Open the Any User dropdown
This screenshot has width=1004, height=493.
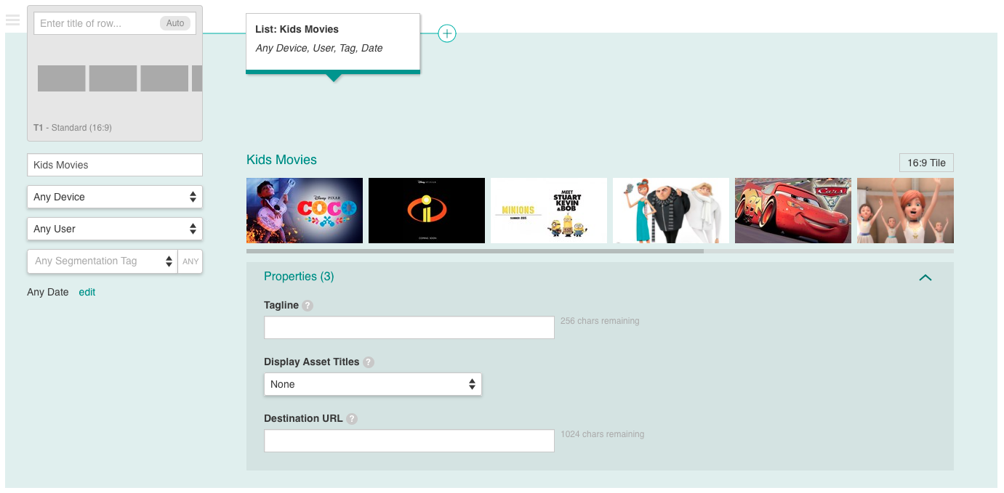pos(115,229)
